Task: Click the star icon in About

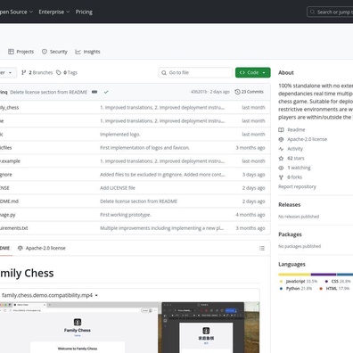Action: [x=281, y=158]
